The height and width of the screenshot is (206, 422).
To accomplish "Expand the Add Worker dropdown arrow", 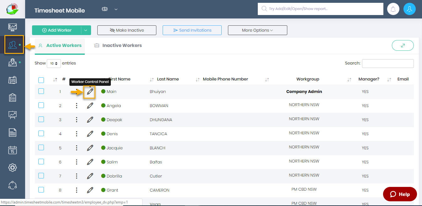I will pyautogui.click(x=86, y=30).
